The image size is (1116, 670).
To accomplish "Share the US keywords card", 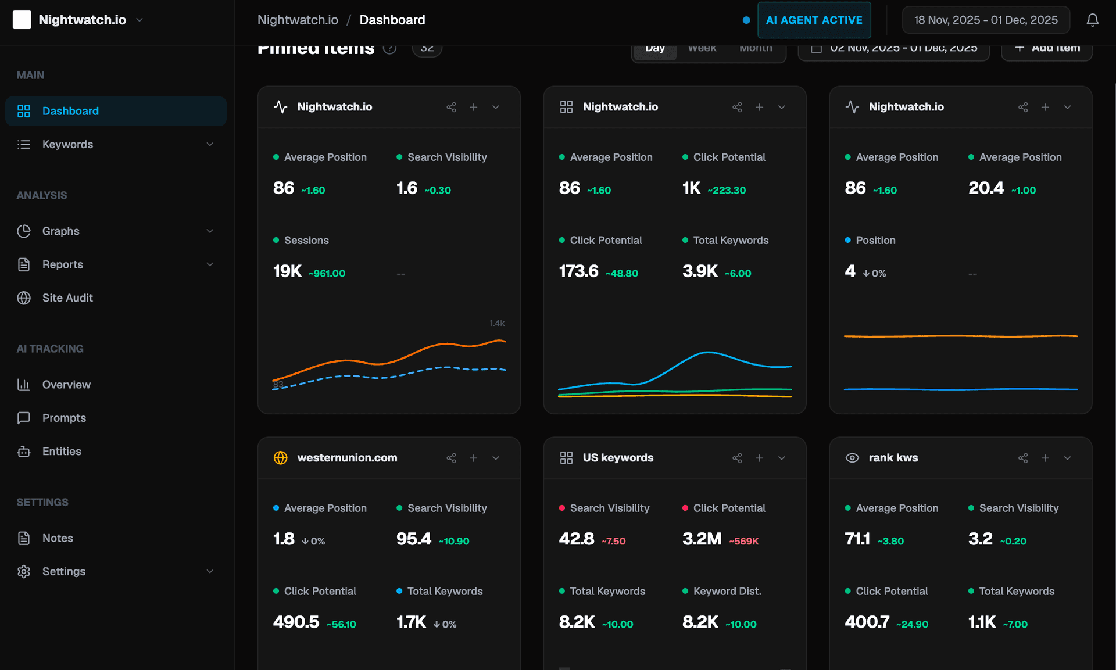I will tap(737, 458).
